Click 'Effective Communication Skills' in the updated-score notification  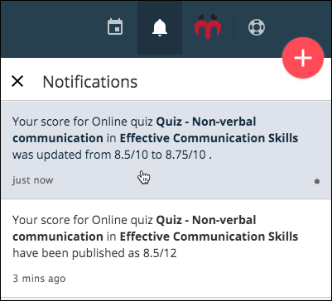(209, 138)
